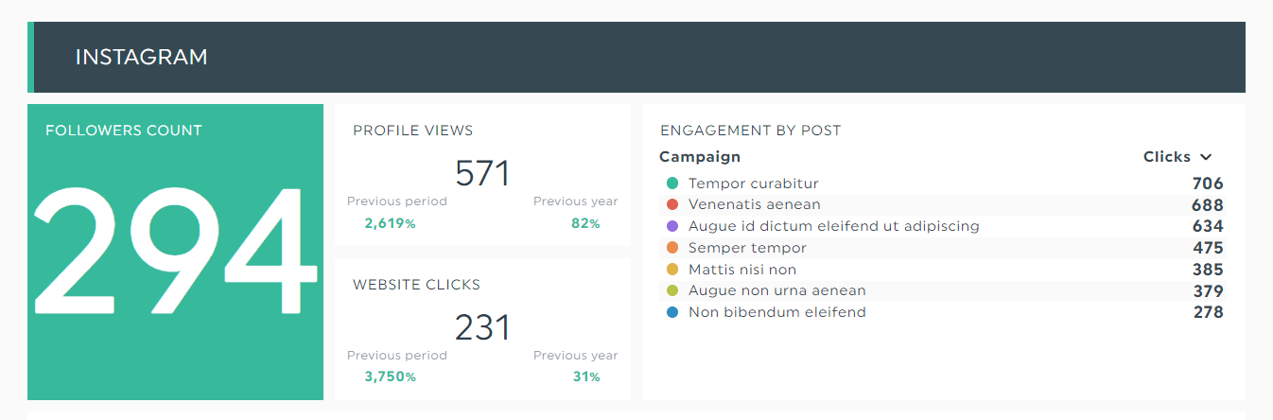Click the orange dot beside Semper tempor
This screenshot has width=1273, height=420.
coord(672,248)
